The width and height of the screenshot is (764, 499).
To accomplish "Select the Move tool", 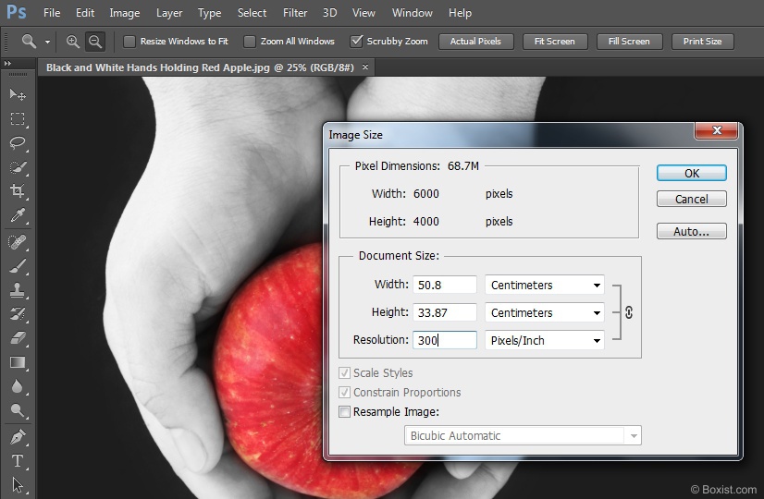I will pyautogui.click(x=18, y=94).
